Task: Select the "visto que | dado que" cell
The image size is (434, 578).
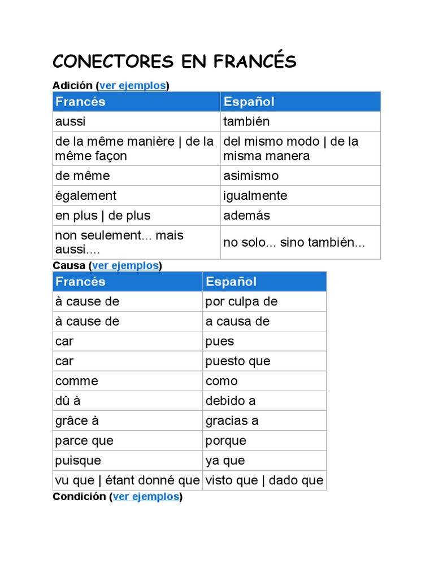Action: tap(264, 480)
